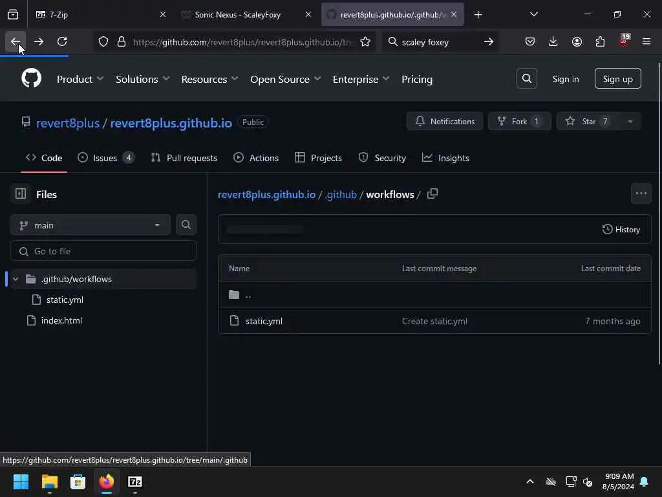The height and width of the screenshot is (497, 662).
Task: Open parent directory folder row
Action: [x=434, y=294]
